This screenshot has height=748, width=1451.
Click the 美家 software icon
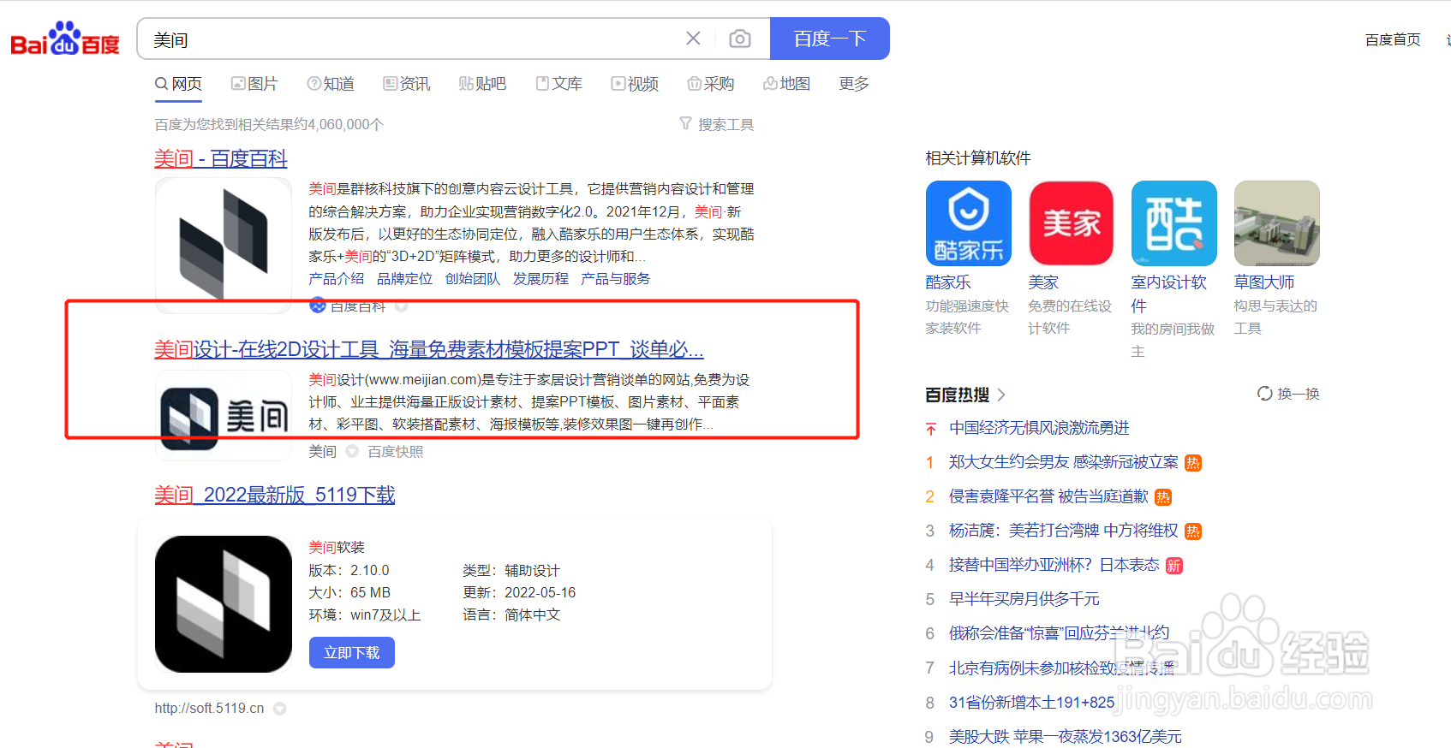point(1072,223)
